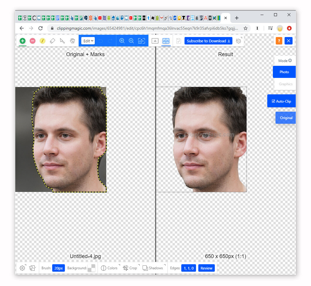Click the clipped result preview image
311x286 pixels.
pyautogui.click(x=201, y=139)
